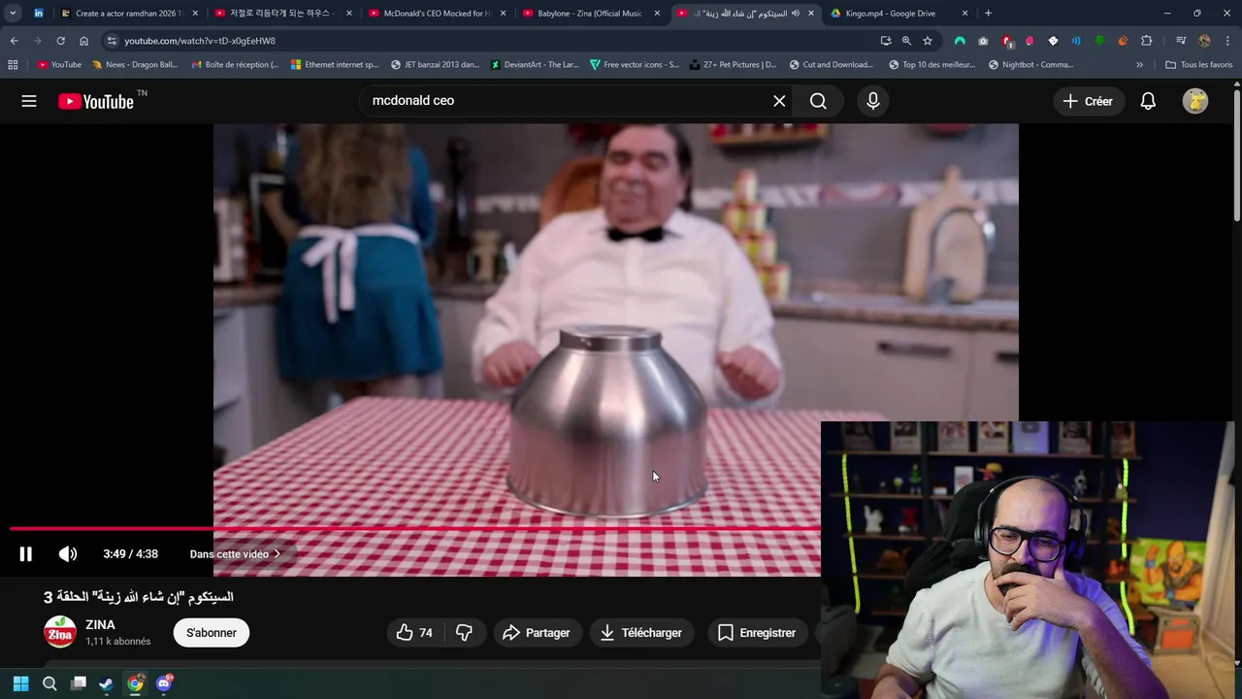1242x699 pixels.
Task: Show more bookmarks with double chevron
Action: (1139, 65)
